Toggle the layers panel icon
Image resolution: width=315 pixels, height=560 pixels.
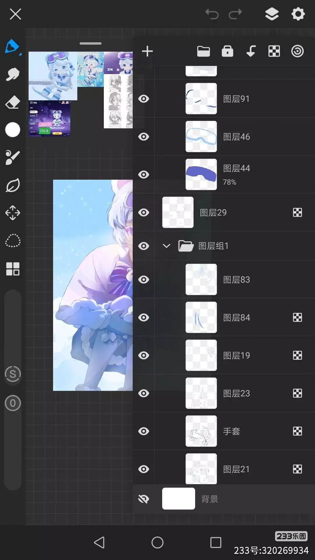272,14
